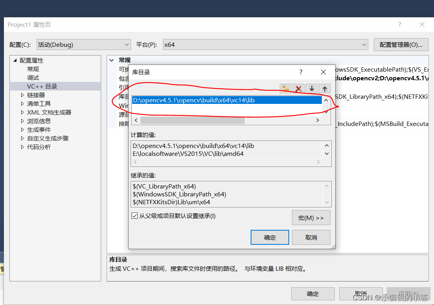This screenshot has height=305, width=434.
Task: Open the 平台(P) dropdown showing x64
Action: click(364, 44)
